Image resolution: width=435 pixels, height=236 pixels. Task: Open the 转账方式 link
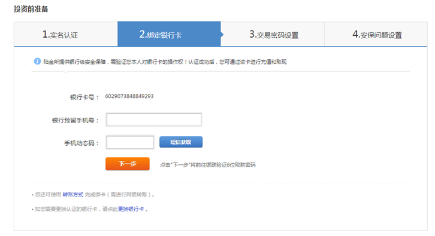tap(73, 195)
